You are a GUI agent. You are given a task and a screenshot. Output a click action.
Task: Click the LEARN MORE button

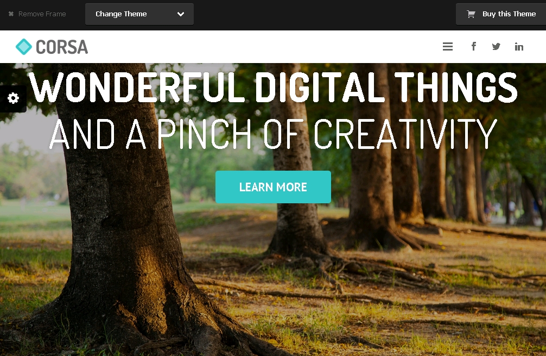[x=273, y=187]
